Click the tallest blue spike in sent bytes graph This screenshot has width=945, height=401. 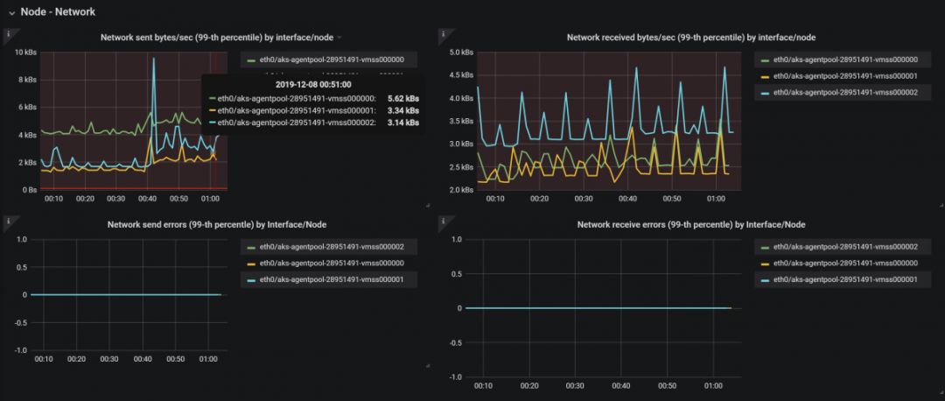pyautogui.click(x=154, y=60)
